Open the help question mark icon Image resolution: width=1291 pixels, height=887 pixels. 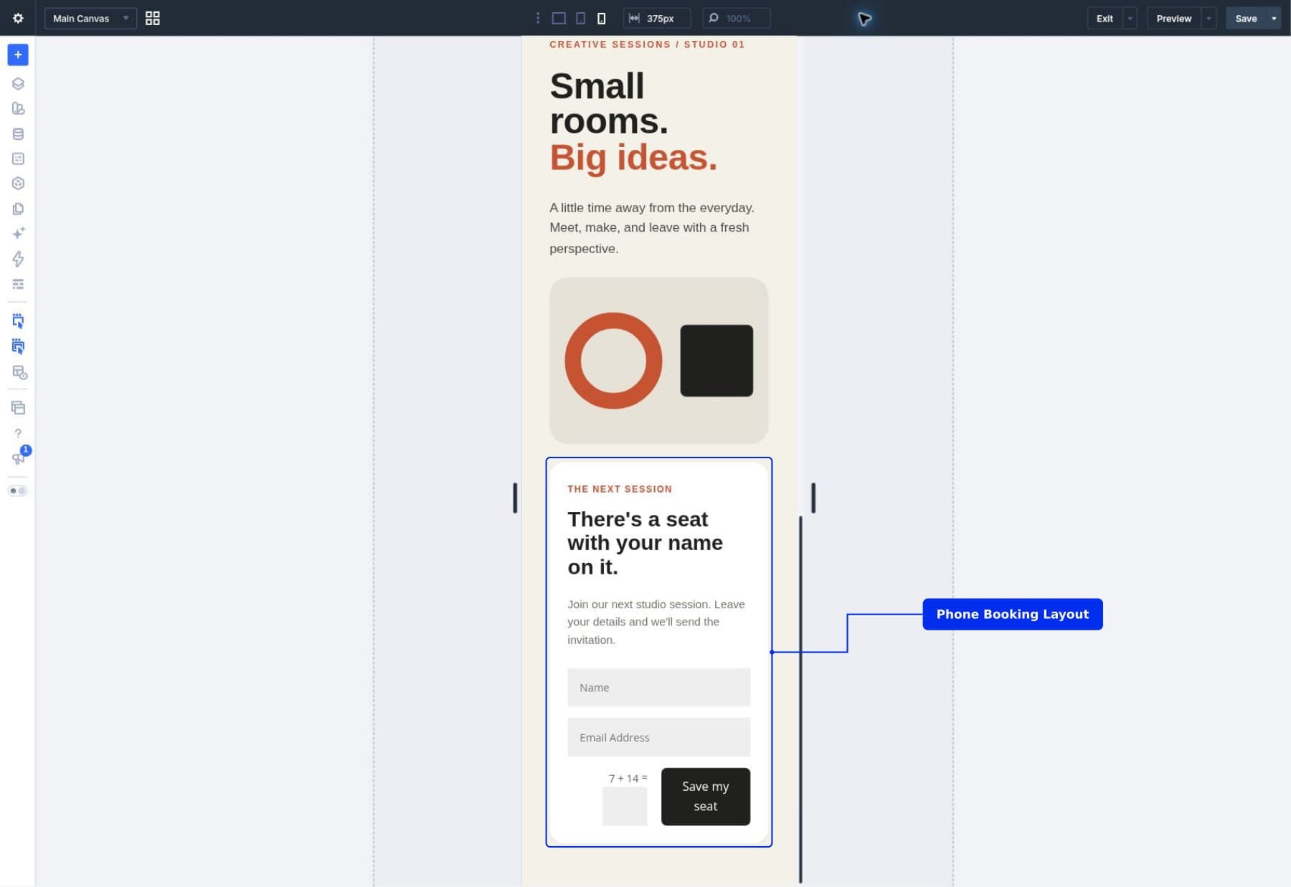click(x=18, y=433)
